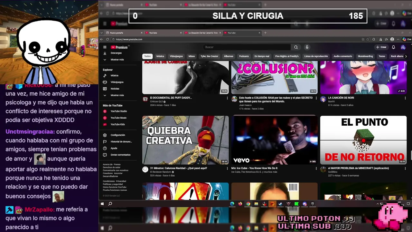Open options for 31 Minutos video
412x232 pixels.
click(x=227, y=169)
